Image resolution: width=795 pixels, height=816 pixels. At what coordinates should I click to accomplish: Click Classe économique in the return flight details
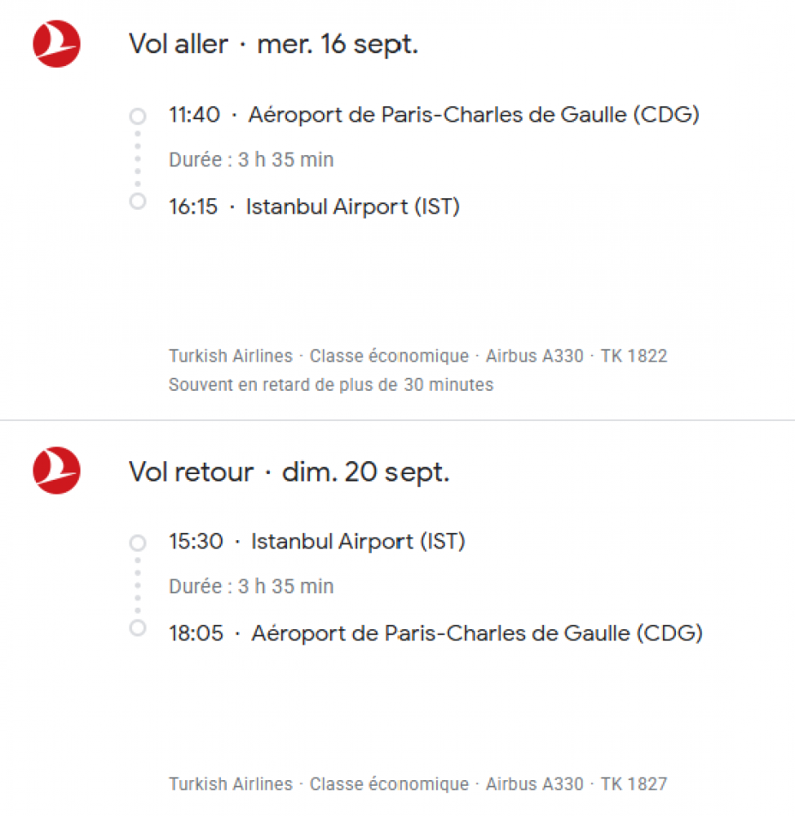[x=389, y=784]
